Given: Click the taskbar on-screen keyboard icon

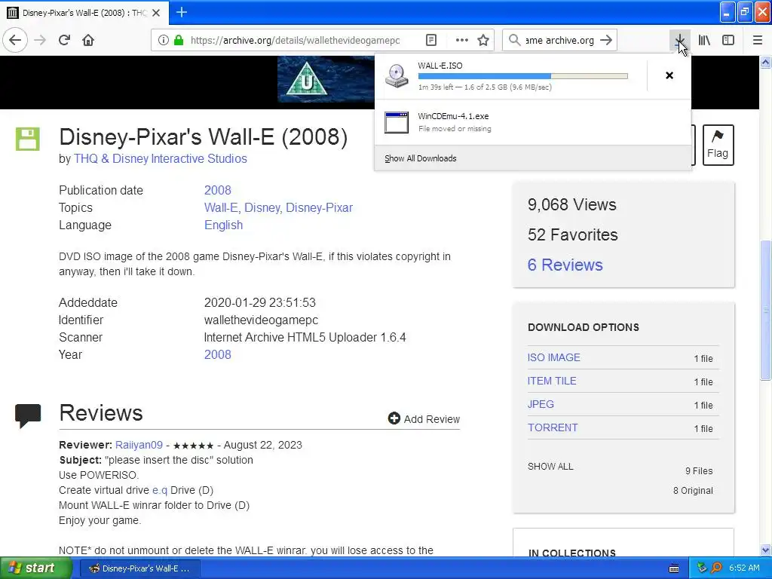Looking at the screenshot, I should pyautogui.click(x=673, y=568).
